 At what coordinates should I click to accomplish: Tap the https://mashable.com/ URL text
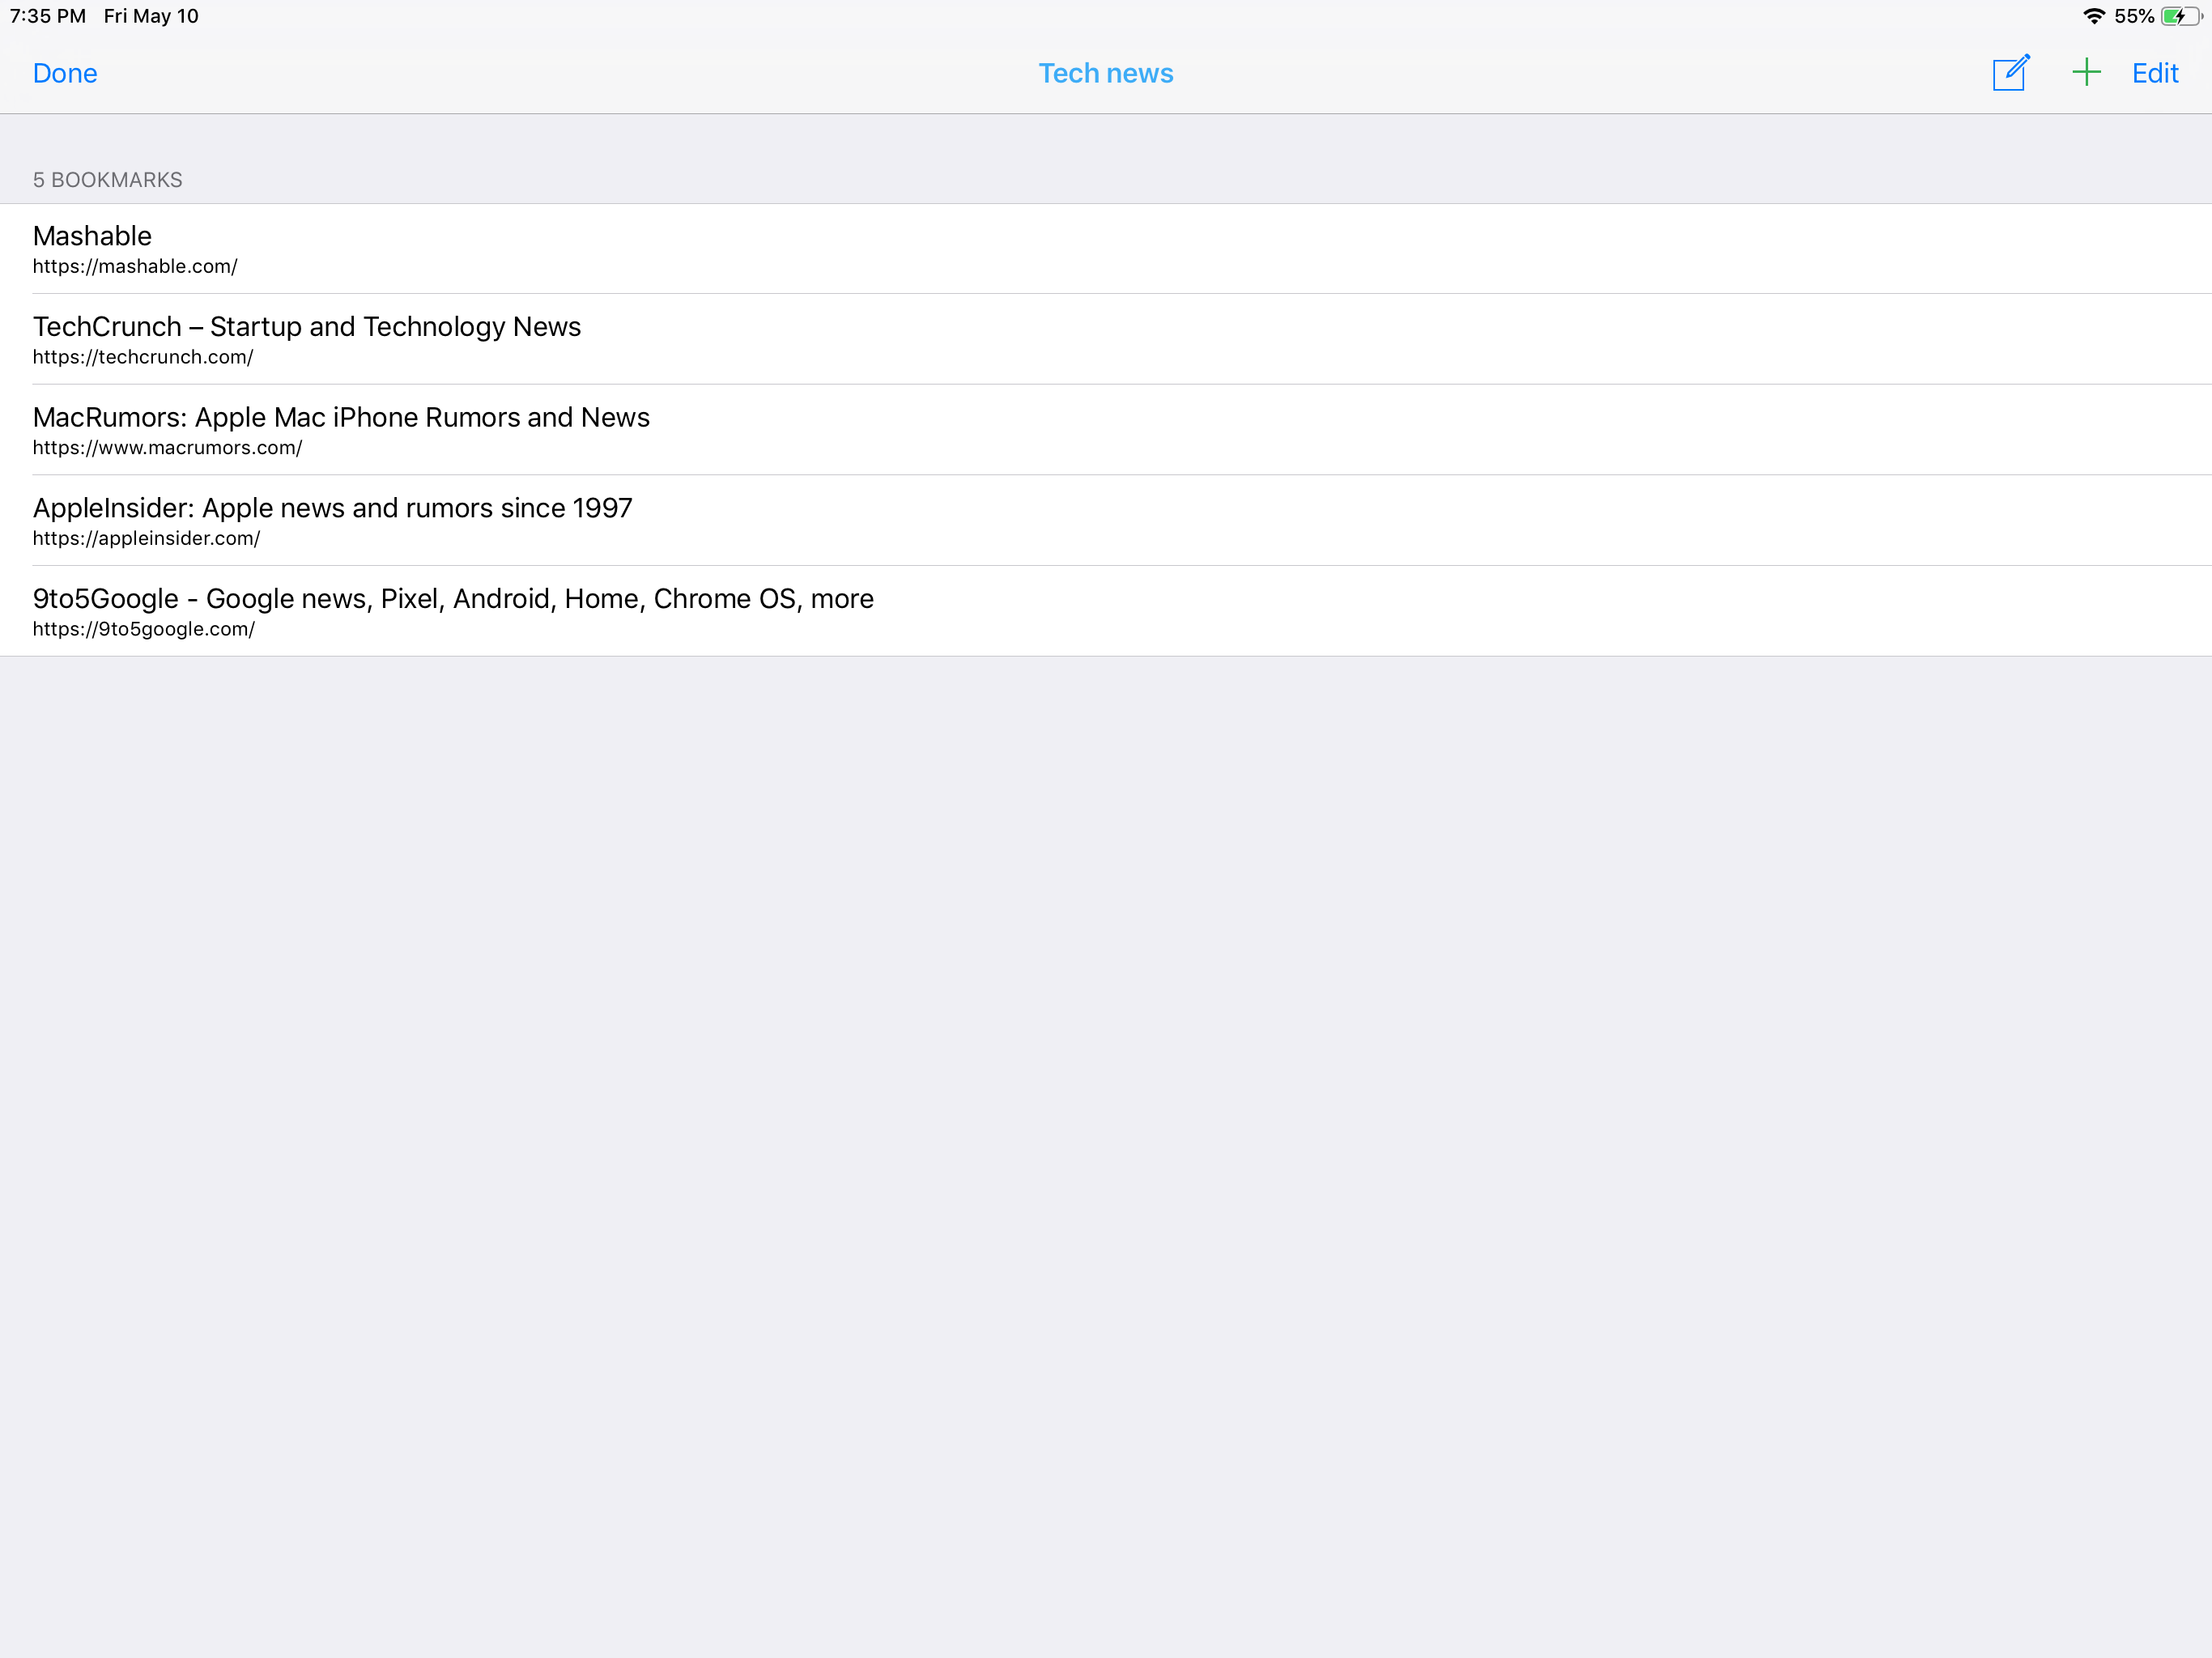[x=135, y=267]
